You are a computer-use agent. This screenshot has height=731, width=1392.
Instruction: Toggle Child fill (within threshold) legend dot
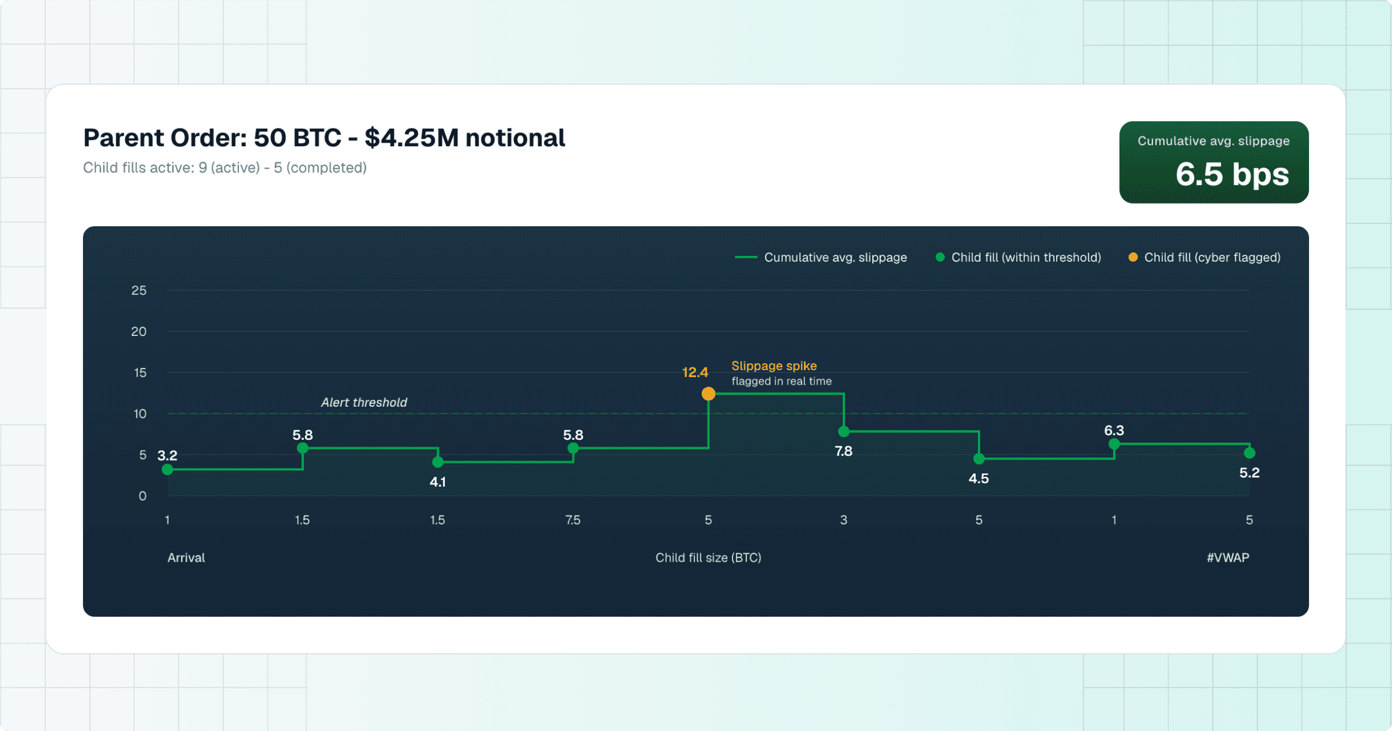pos(940,257)
